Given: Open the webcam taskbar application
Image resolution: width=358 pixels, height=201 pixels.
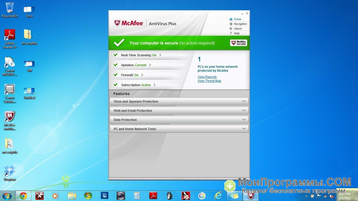Looking at the screenshot, I should (121, 196).
